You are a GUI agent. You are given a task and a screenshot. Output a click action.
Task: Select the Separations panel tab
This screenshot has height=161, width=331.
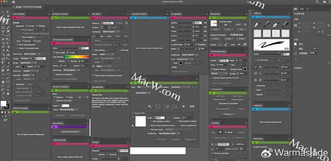pos(58,123)
